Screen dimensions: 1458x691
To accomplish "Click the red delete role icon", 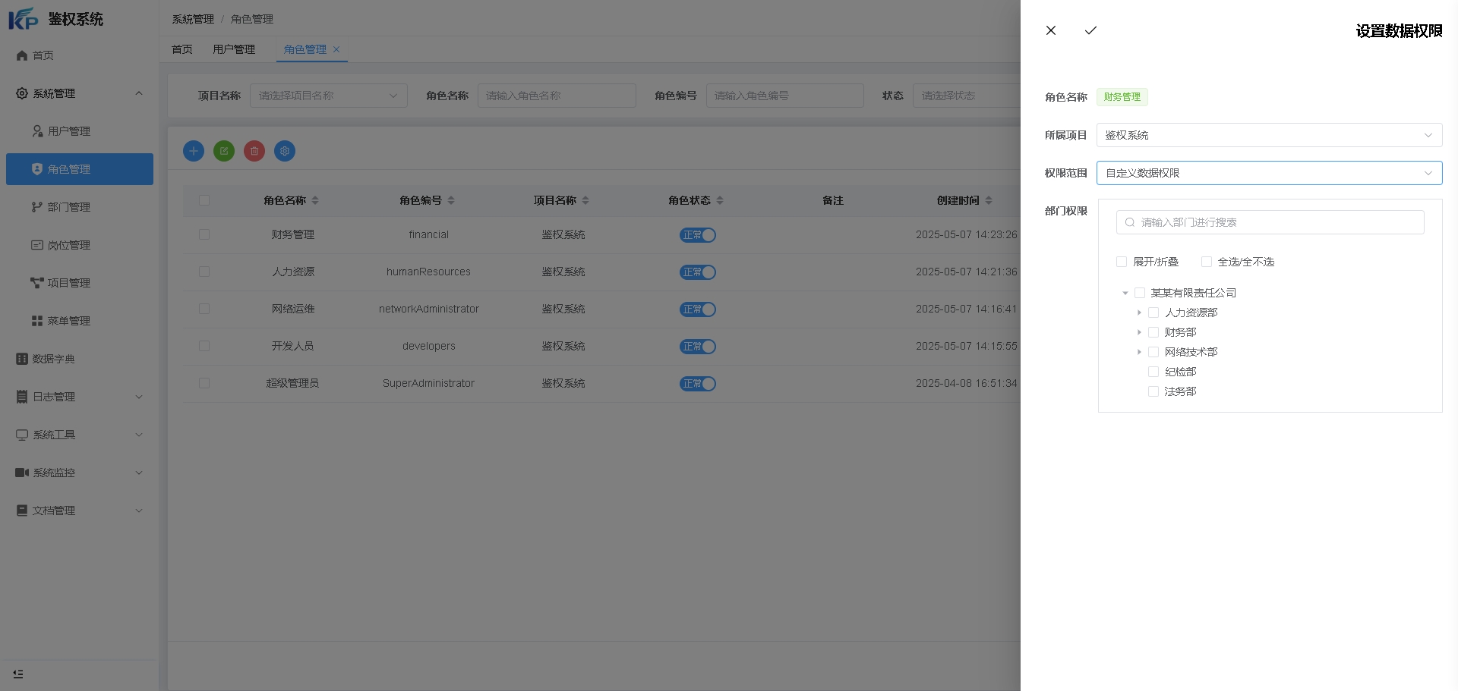I will coord(254,151).
